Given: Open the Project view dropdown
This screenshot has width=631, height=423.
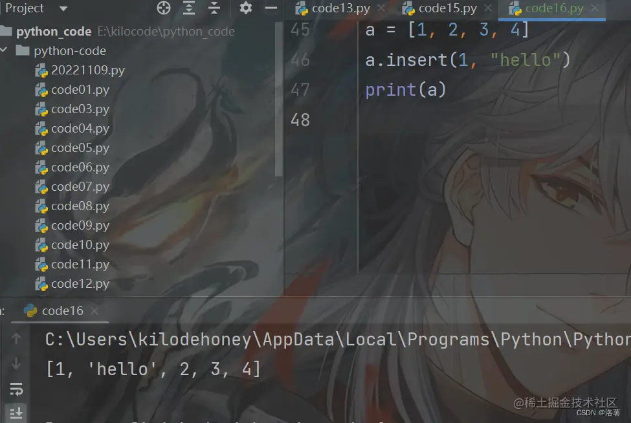Looking at the screenshot, I should click(x=63, y=8).
